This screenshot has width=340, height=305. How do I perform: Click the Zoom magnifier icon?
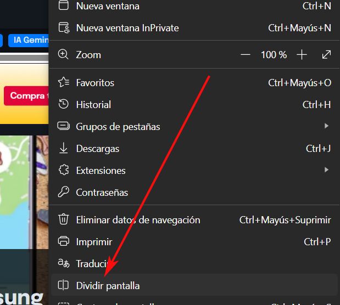(63, 55)
